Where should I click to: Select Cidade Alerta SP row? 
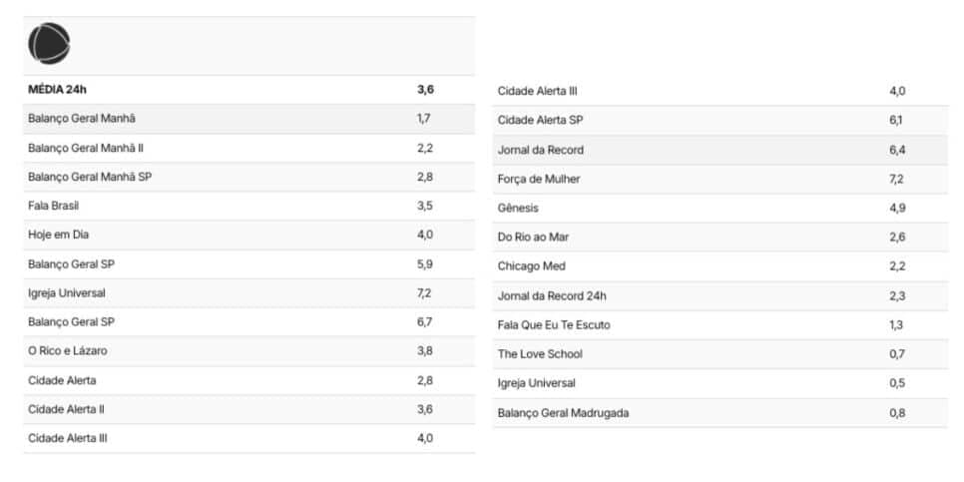[x=720, y=121]
